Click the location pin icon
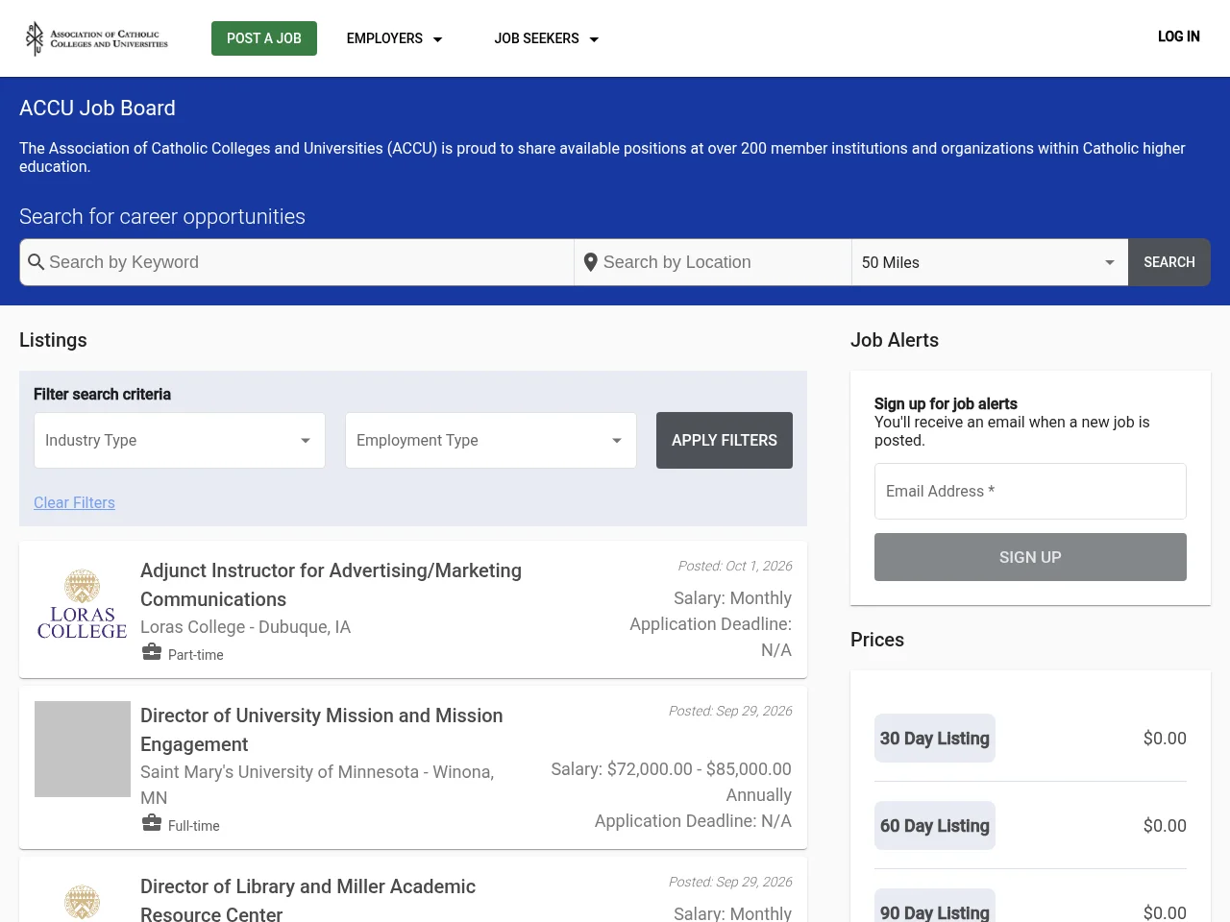 [x=591, y=262]
